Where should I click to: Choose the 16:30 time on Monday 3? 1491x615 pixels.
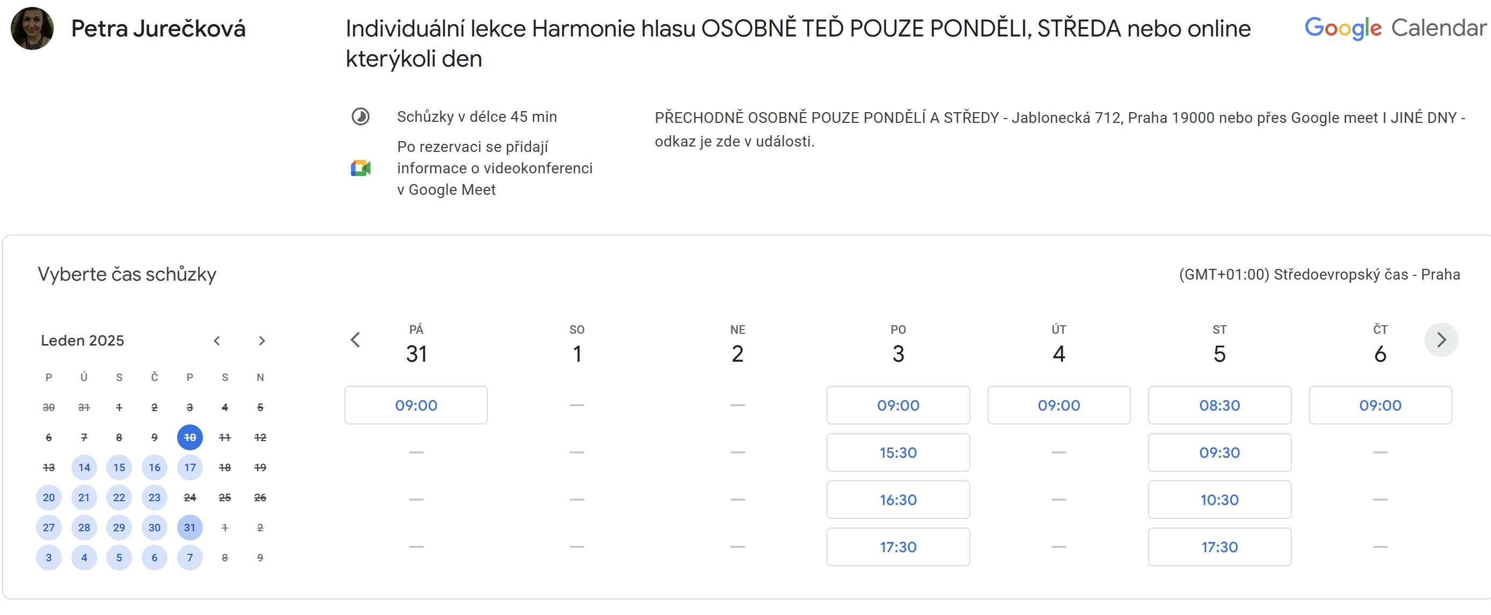pyautogui.click(x=898, y=499)
